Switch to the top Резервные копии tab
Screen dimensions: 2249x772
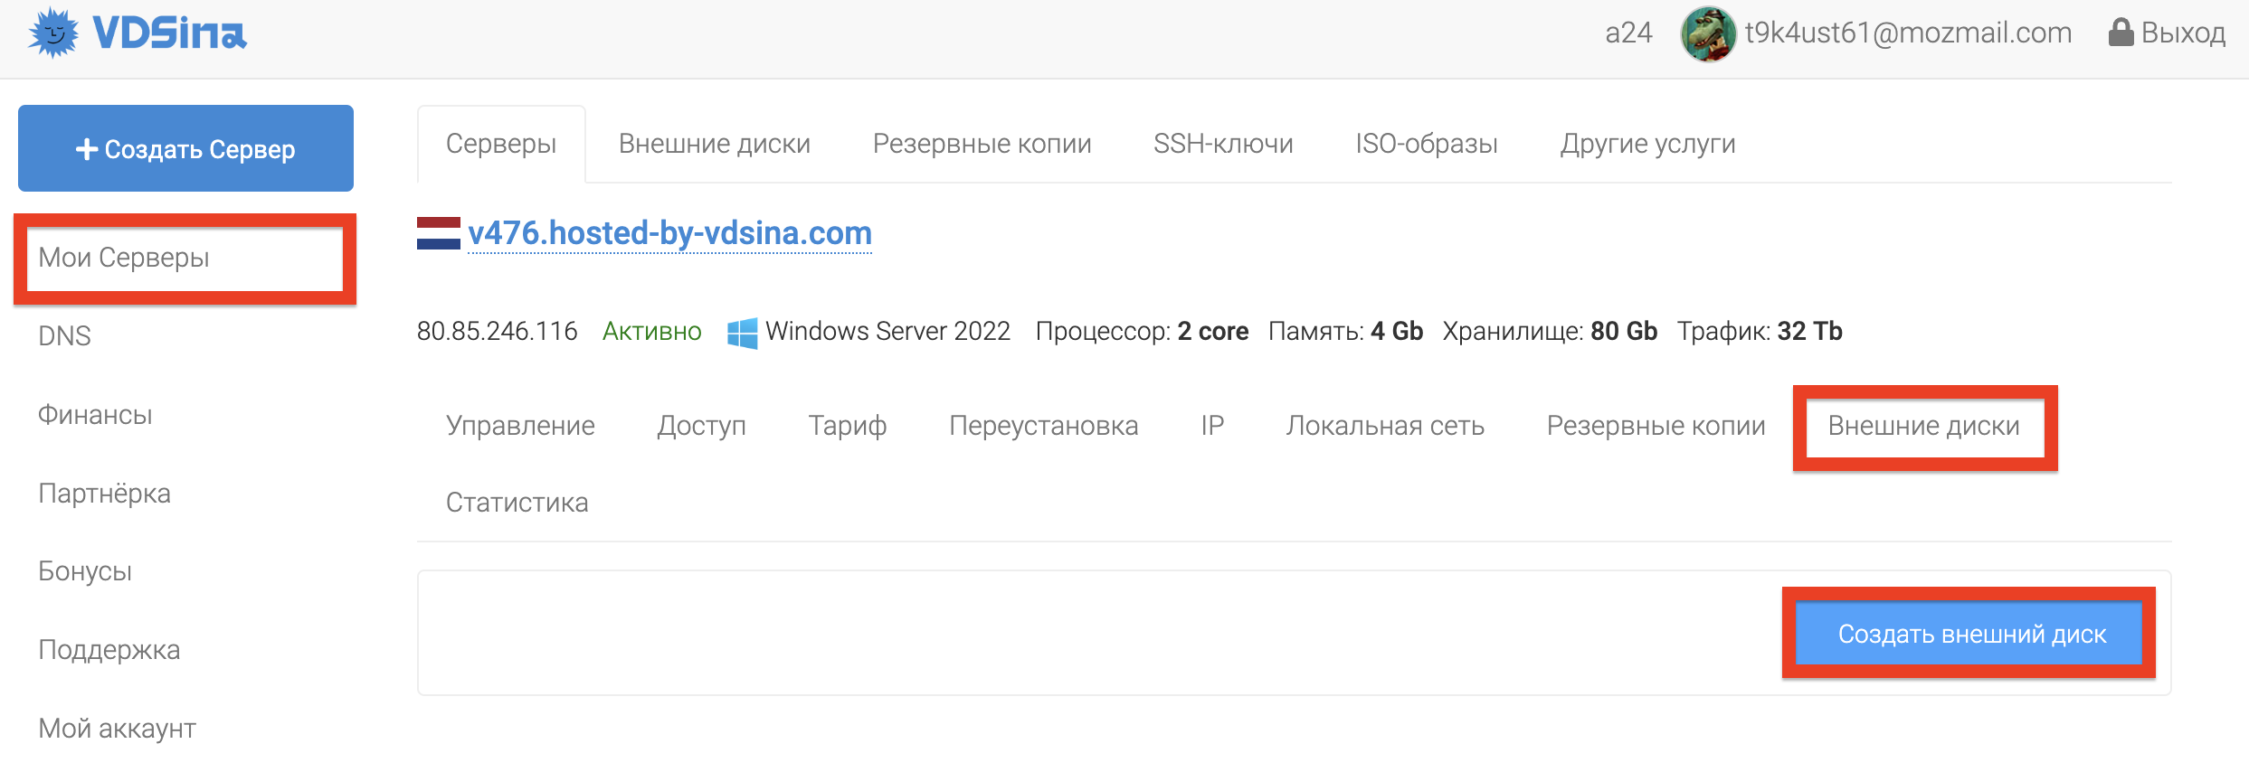pyautogui.click(x=982, y=144)
